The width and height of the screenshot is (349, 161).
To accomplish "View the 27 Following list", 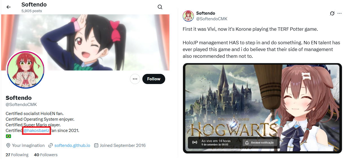I will tap(17, 155).
